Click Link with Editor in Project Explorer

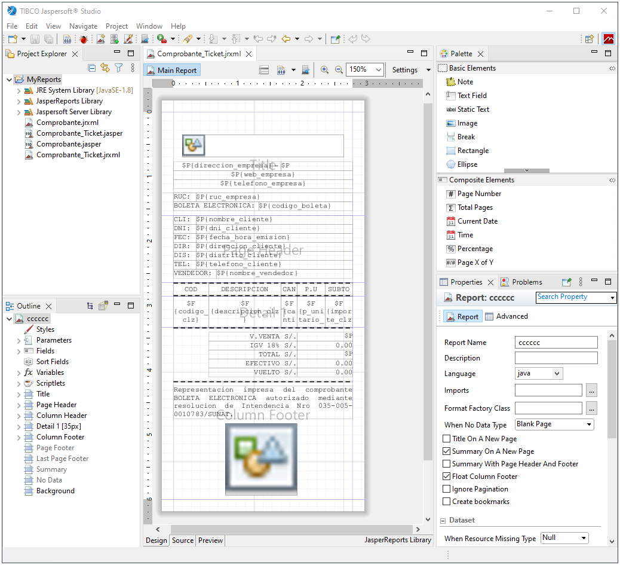pyautogui.click(x=105, y=68)
